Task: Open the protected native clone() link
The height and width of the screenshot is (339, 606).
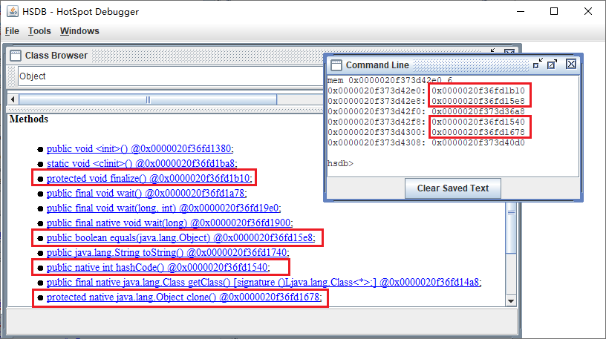Action: point(184,297)
